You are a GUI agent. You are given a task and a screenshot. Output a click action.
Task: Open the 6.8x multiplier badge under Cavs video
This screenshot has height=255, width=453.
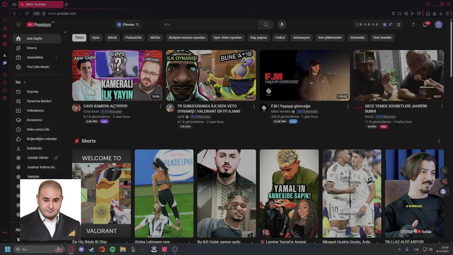point(104,121)
